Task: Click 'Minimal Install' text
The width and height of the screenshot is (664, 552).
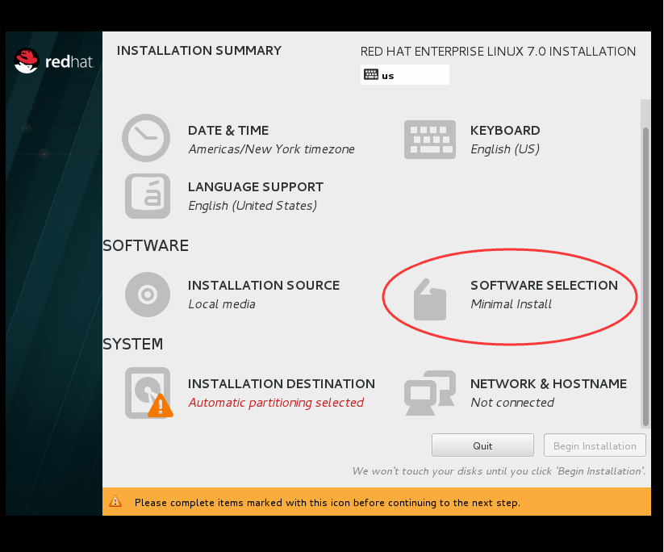Action: tap(511, 304)
